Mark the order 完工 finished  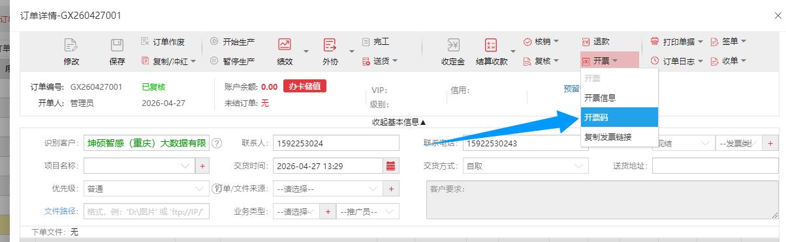click(x=376, y=42)
